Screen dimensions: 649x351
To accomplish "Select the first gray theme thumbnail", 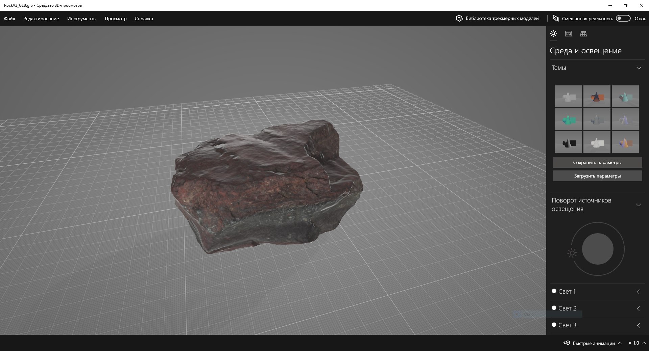I will (569, 96).
